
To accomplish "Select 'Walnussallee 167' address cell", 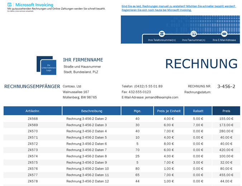I will pos(76,92).
